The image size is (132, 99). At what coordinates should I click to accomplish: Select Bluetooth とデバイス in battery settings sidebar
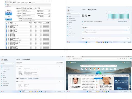coord(71,18)
